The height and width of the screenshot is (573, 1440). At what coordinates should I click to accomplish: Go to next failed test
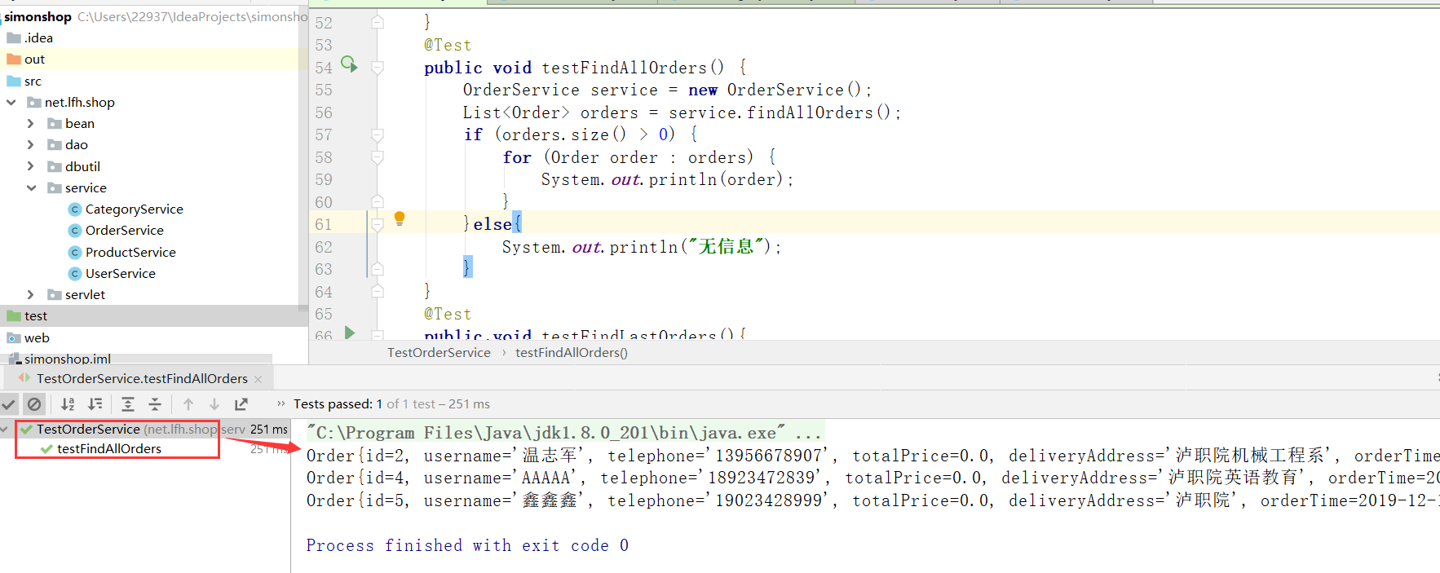[214, 403]
